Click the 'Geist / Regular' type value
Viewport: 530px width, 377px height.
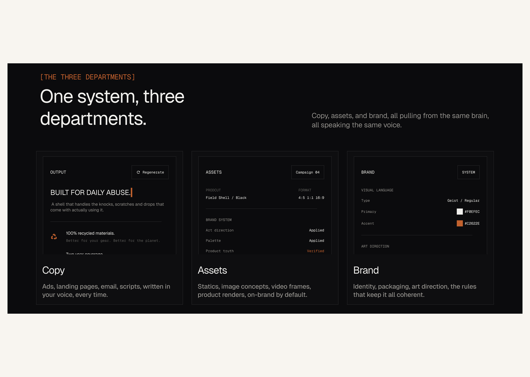tap(463, 201)
